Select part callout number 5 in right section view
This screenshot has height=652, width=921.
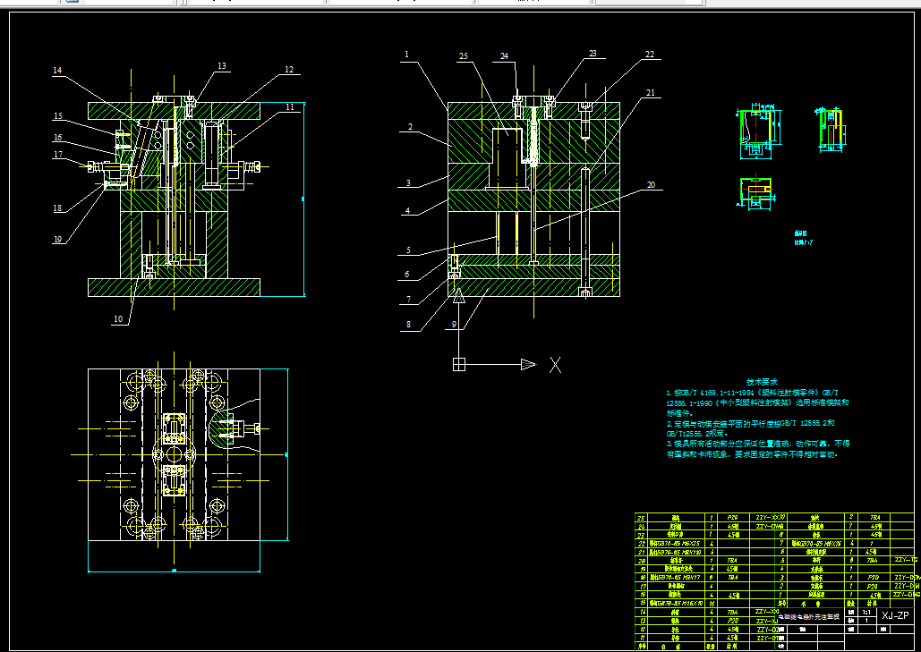pos(408,250)
